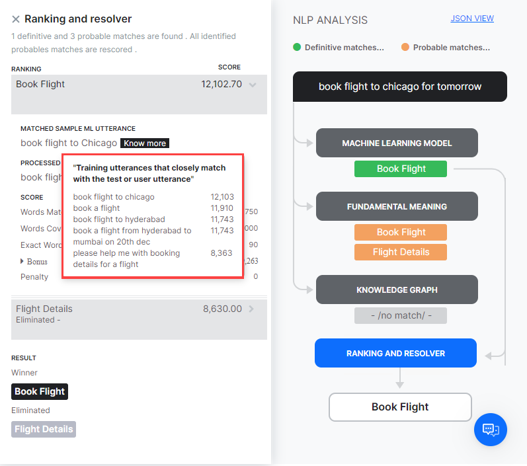Click the eliminated Flight Details tag
527x466 pixels.
point(44,429)
